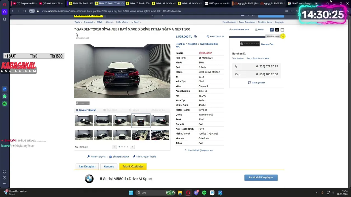Click the listing number 1305649637 link

205,53
